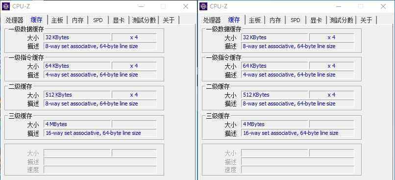Click 512 KBytes size field in right window

274,95
